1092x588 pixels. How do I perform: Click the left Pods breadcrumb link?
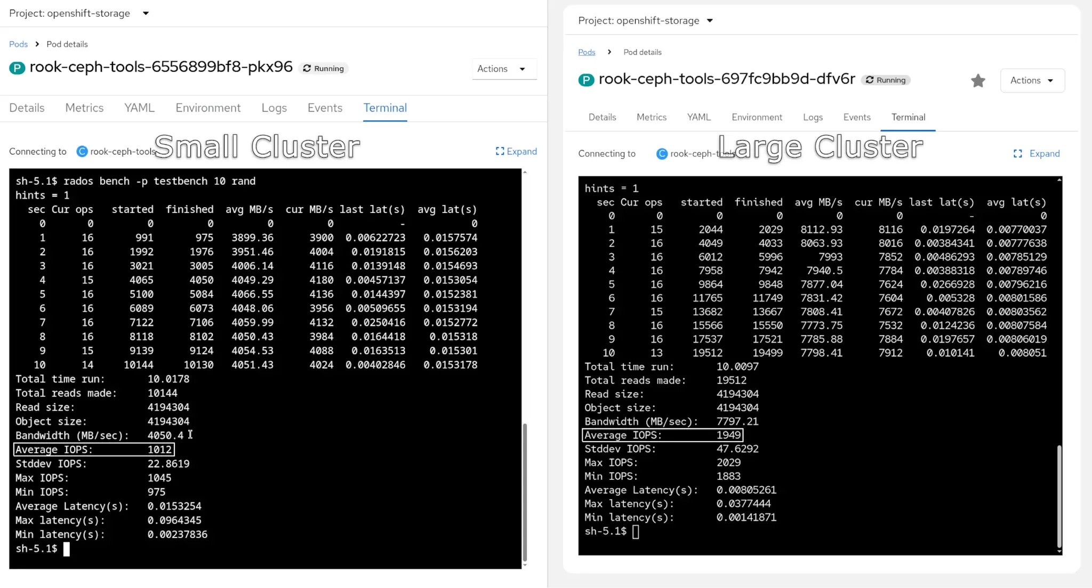pyautogui.click(x=18, y=44)
